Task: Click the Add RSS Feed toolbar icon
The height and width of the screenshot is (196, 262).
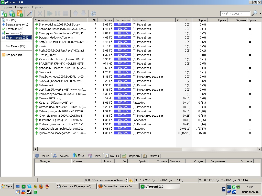Action: 20,14
